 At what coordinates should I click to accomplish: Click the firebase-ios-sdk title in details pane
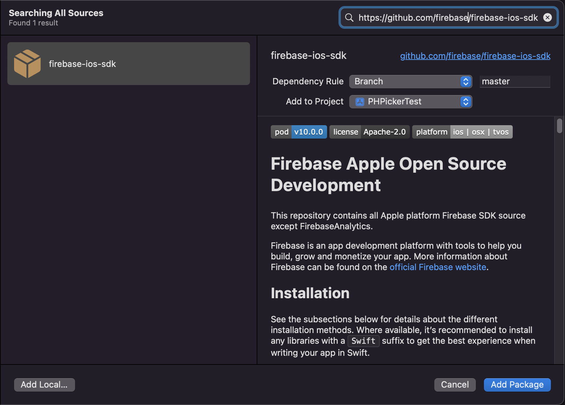[x=308, y=56]
